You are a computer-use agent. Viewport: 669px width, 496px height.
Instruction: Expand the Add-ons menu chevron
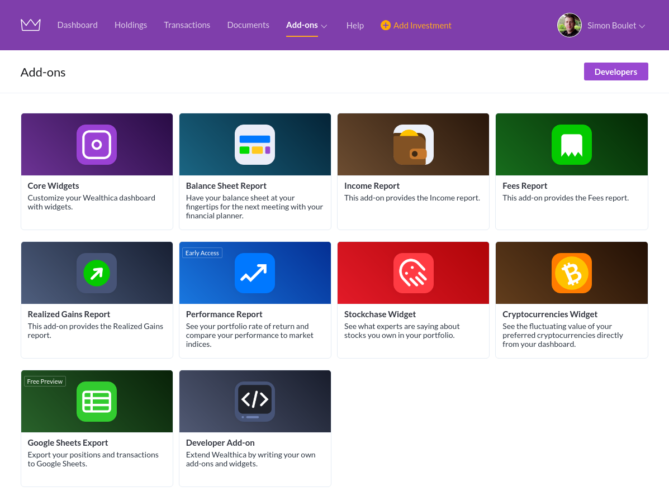[x=324, y=26]
